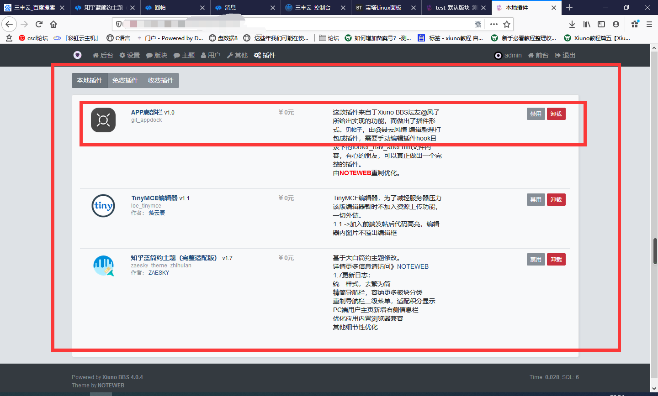Open 后台 in the admin navbar
Image resolution: width=658 pixels, height=396 pixels.
pos(103,55)
